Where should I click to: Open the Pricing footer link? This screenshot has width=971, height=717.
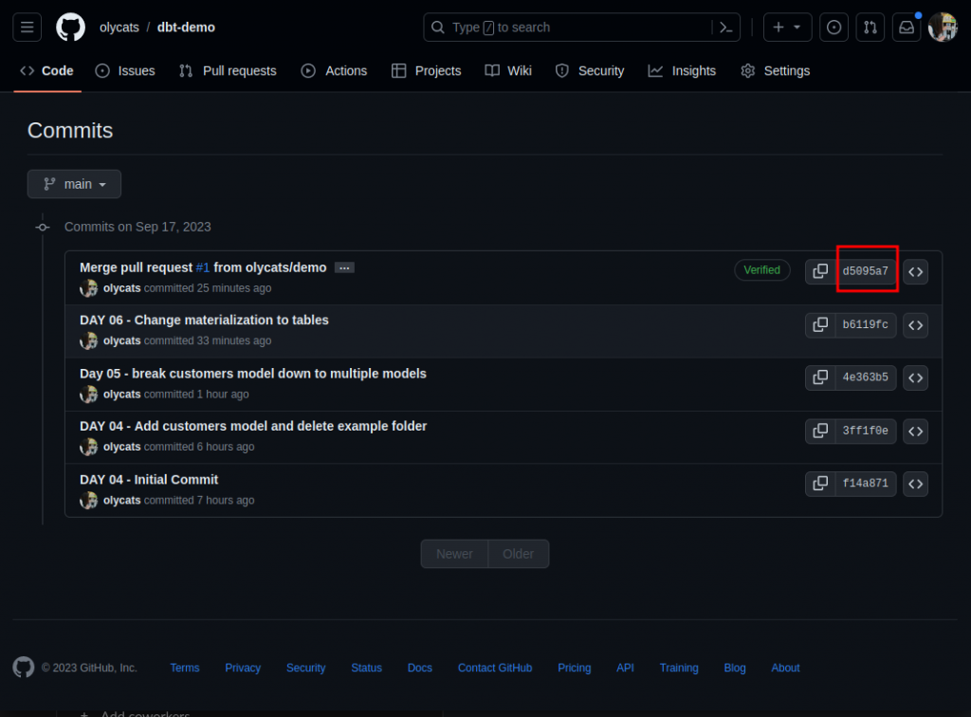[x=574, y=668]
